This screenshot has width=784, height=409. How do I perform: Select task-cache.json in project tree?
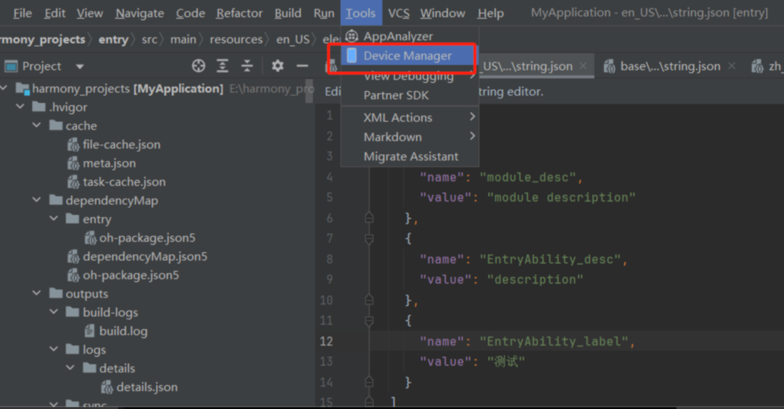click(x=124, y=181)
